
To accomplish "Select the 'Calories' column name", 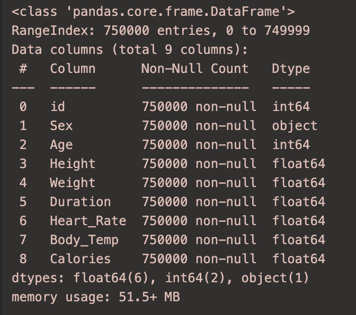I will click(81, 258).
